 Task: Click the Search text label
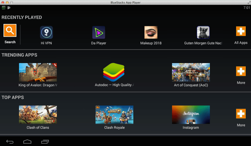click(x=10, y=42)
